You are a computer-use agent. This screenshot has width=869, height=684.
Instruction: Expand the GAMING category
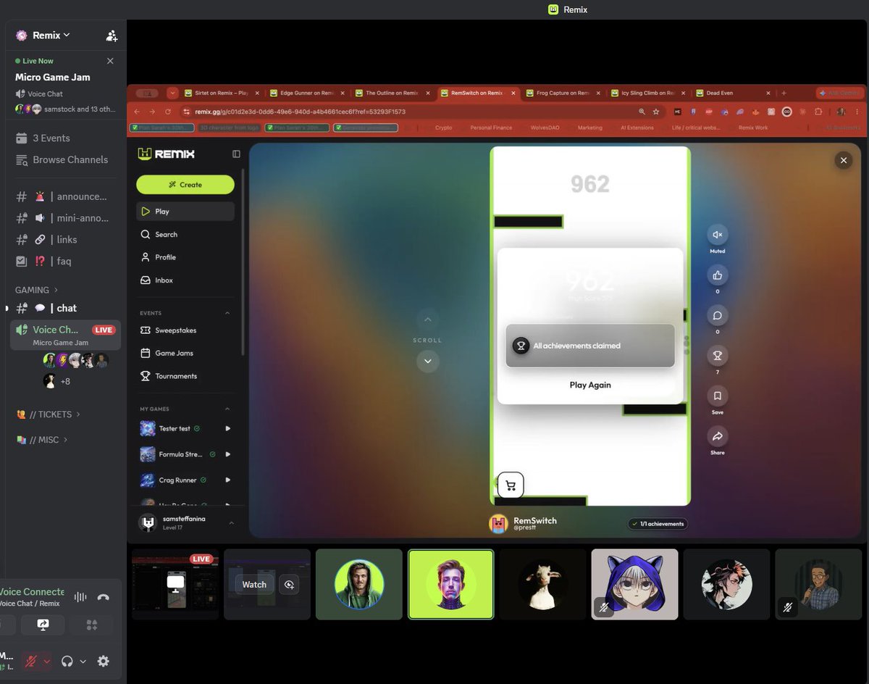tap(36, 290)
